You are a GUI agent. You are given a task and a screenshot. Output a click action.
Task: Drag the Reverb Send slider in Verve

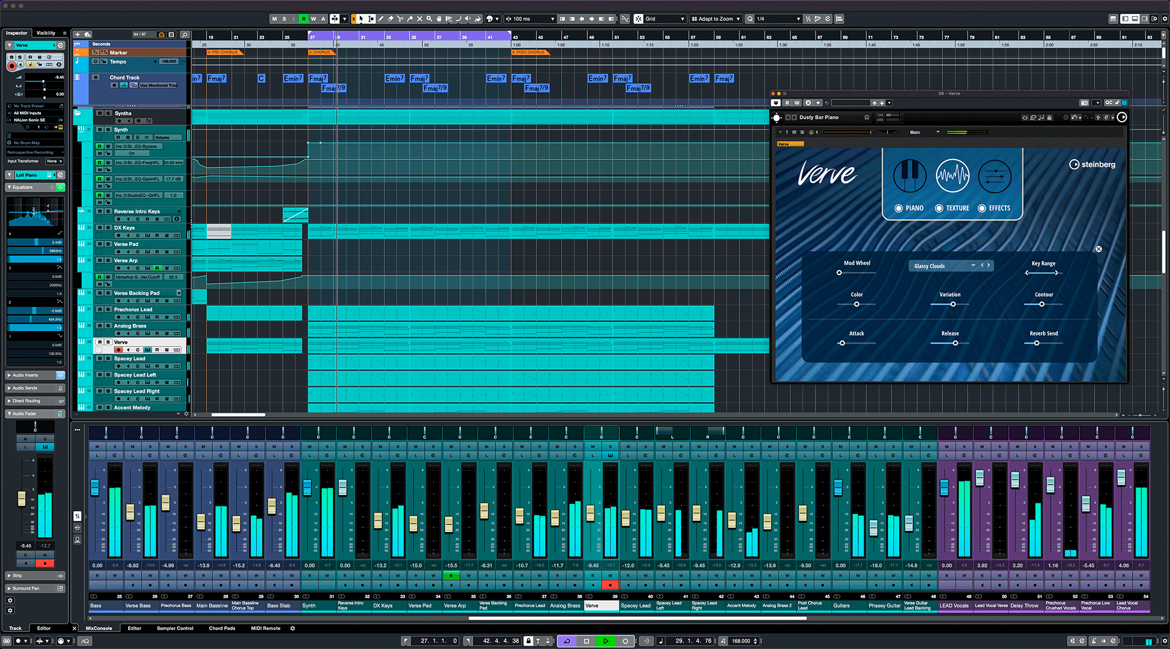point(1036,343)
